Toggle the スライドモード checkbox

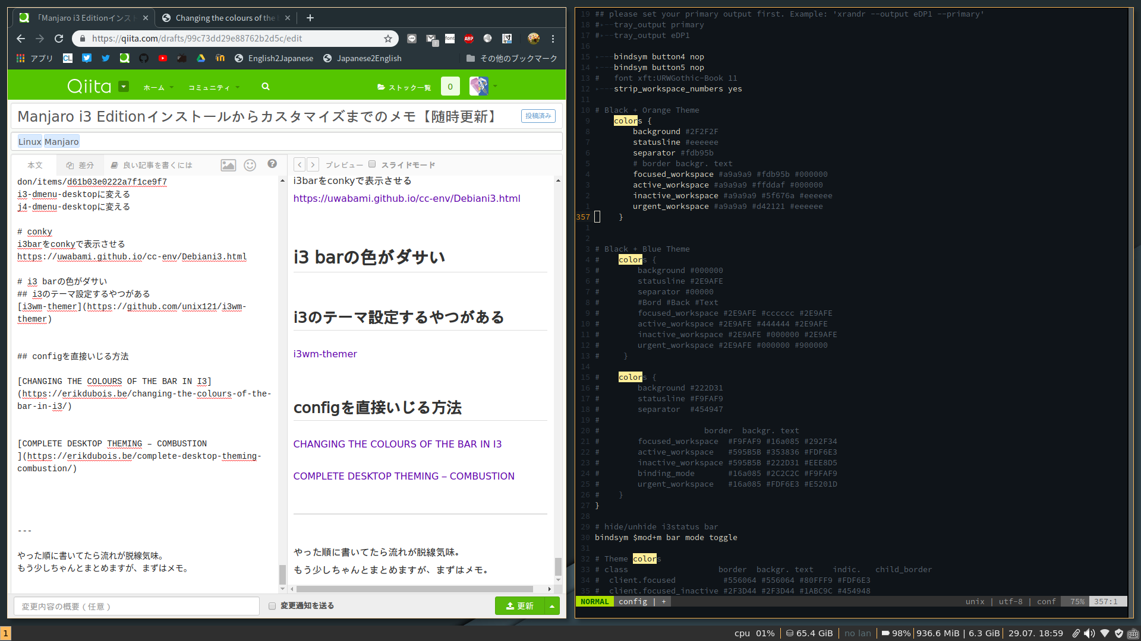click(372, 164)
